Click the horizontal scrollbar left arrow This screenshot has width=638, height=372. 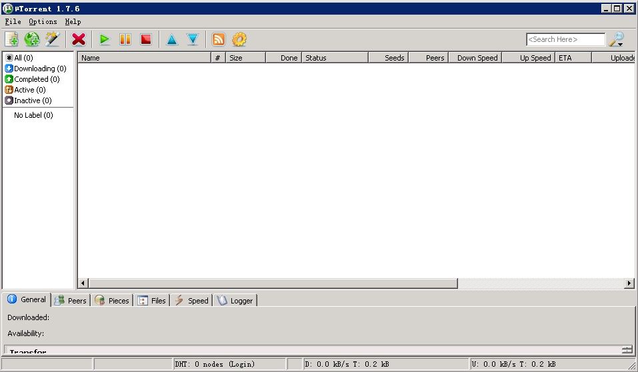tap(83, 283)
